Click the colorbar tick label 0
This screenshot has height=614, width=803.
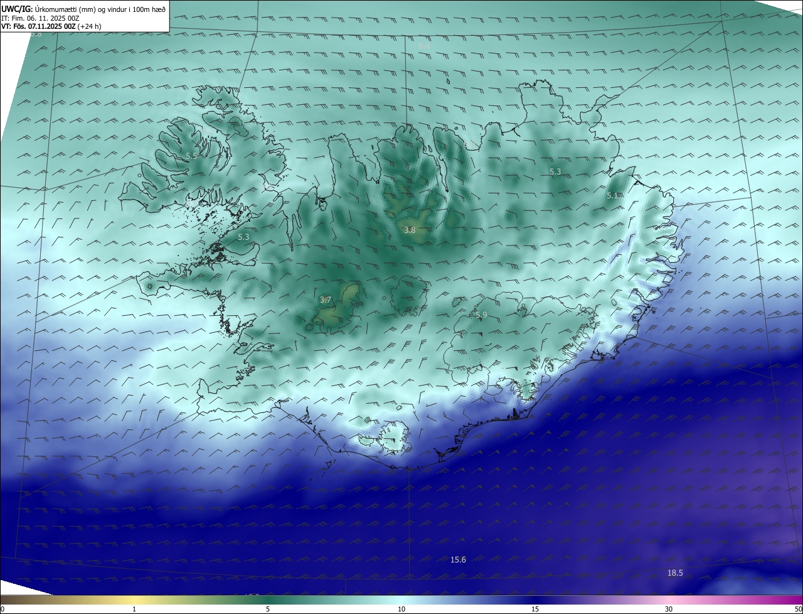[3, 609]
